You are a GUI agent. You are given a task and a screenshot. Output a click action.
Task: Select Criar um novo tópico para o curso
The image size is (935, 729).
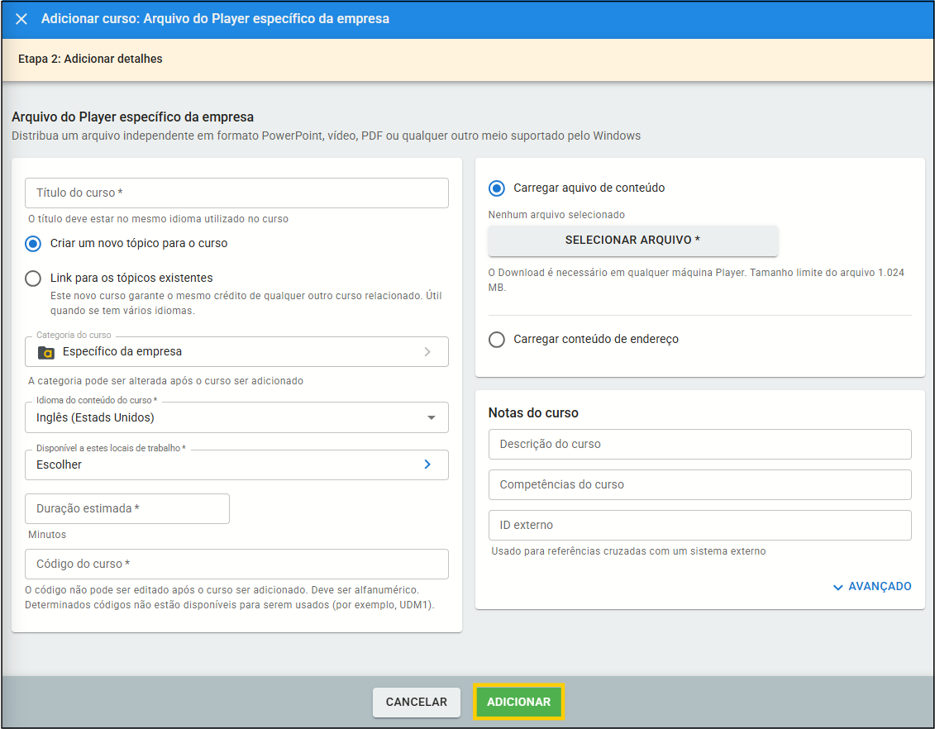(x=33, y=243)
